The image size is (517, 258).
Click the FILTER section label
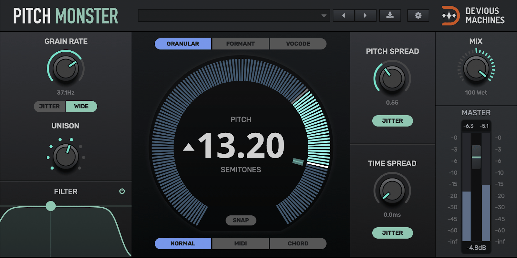pyautogui.click(x=66, y=191)
